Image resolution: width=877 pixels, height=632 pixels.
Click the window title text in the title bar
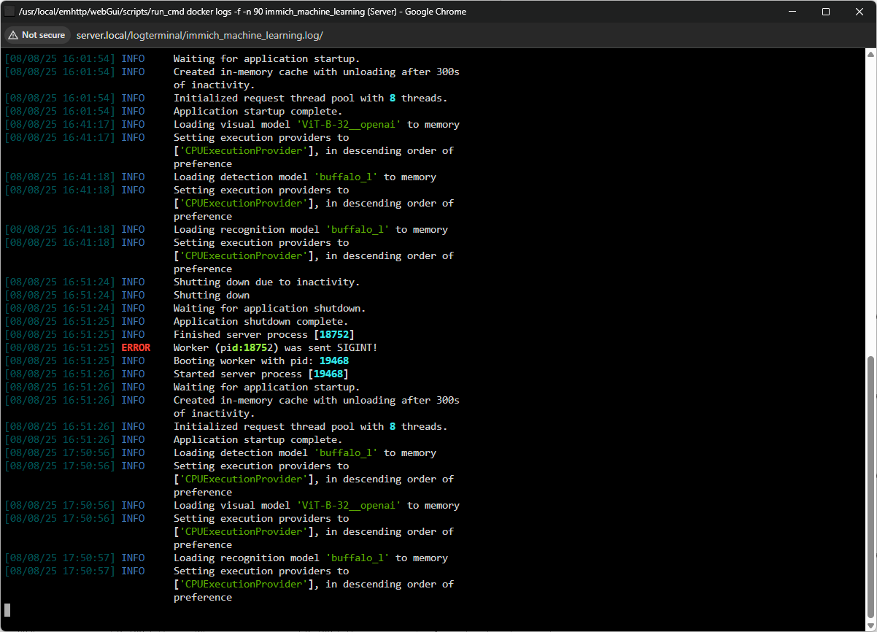tap(243, 12)
